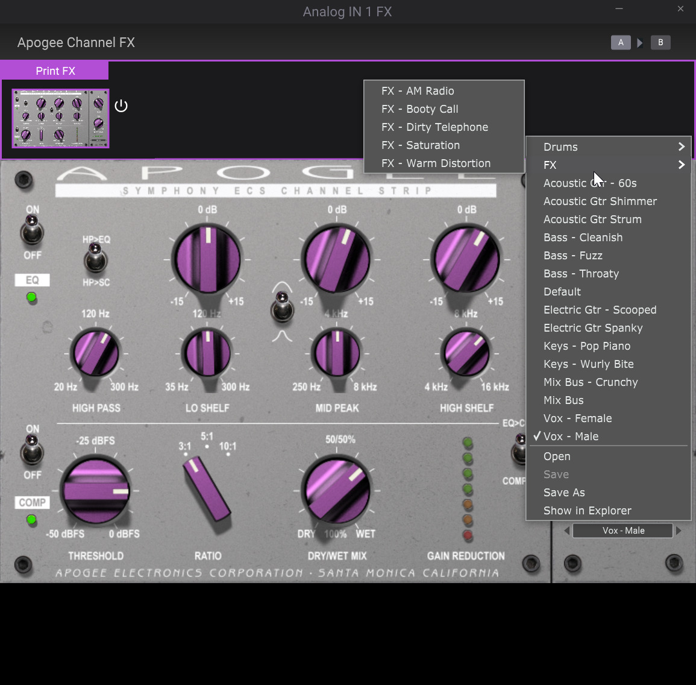Click the copy A to B arrow
This screenshot has height=685, width=696.
640,43
